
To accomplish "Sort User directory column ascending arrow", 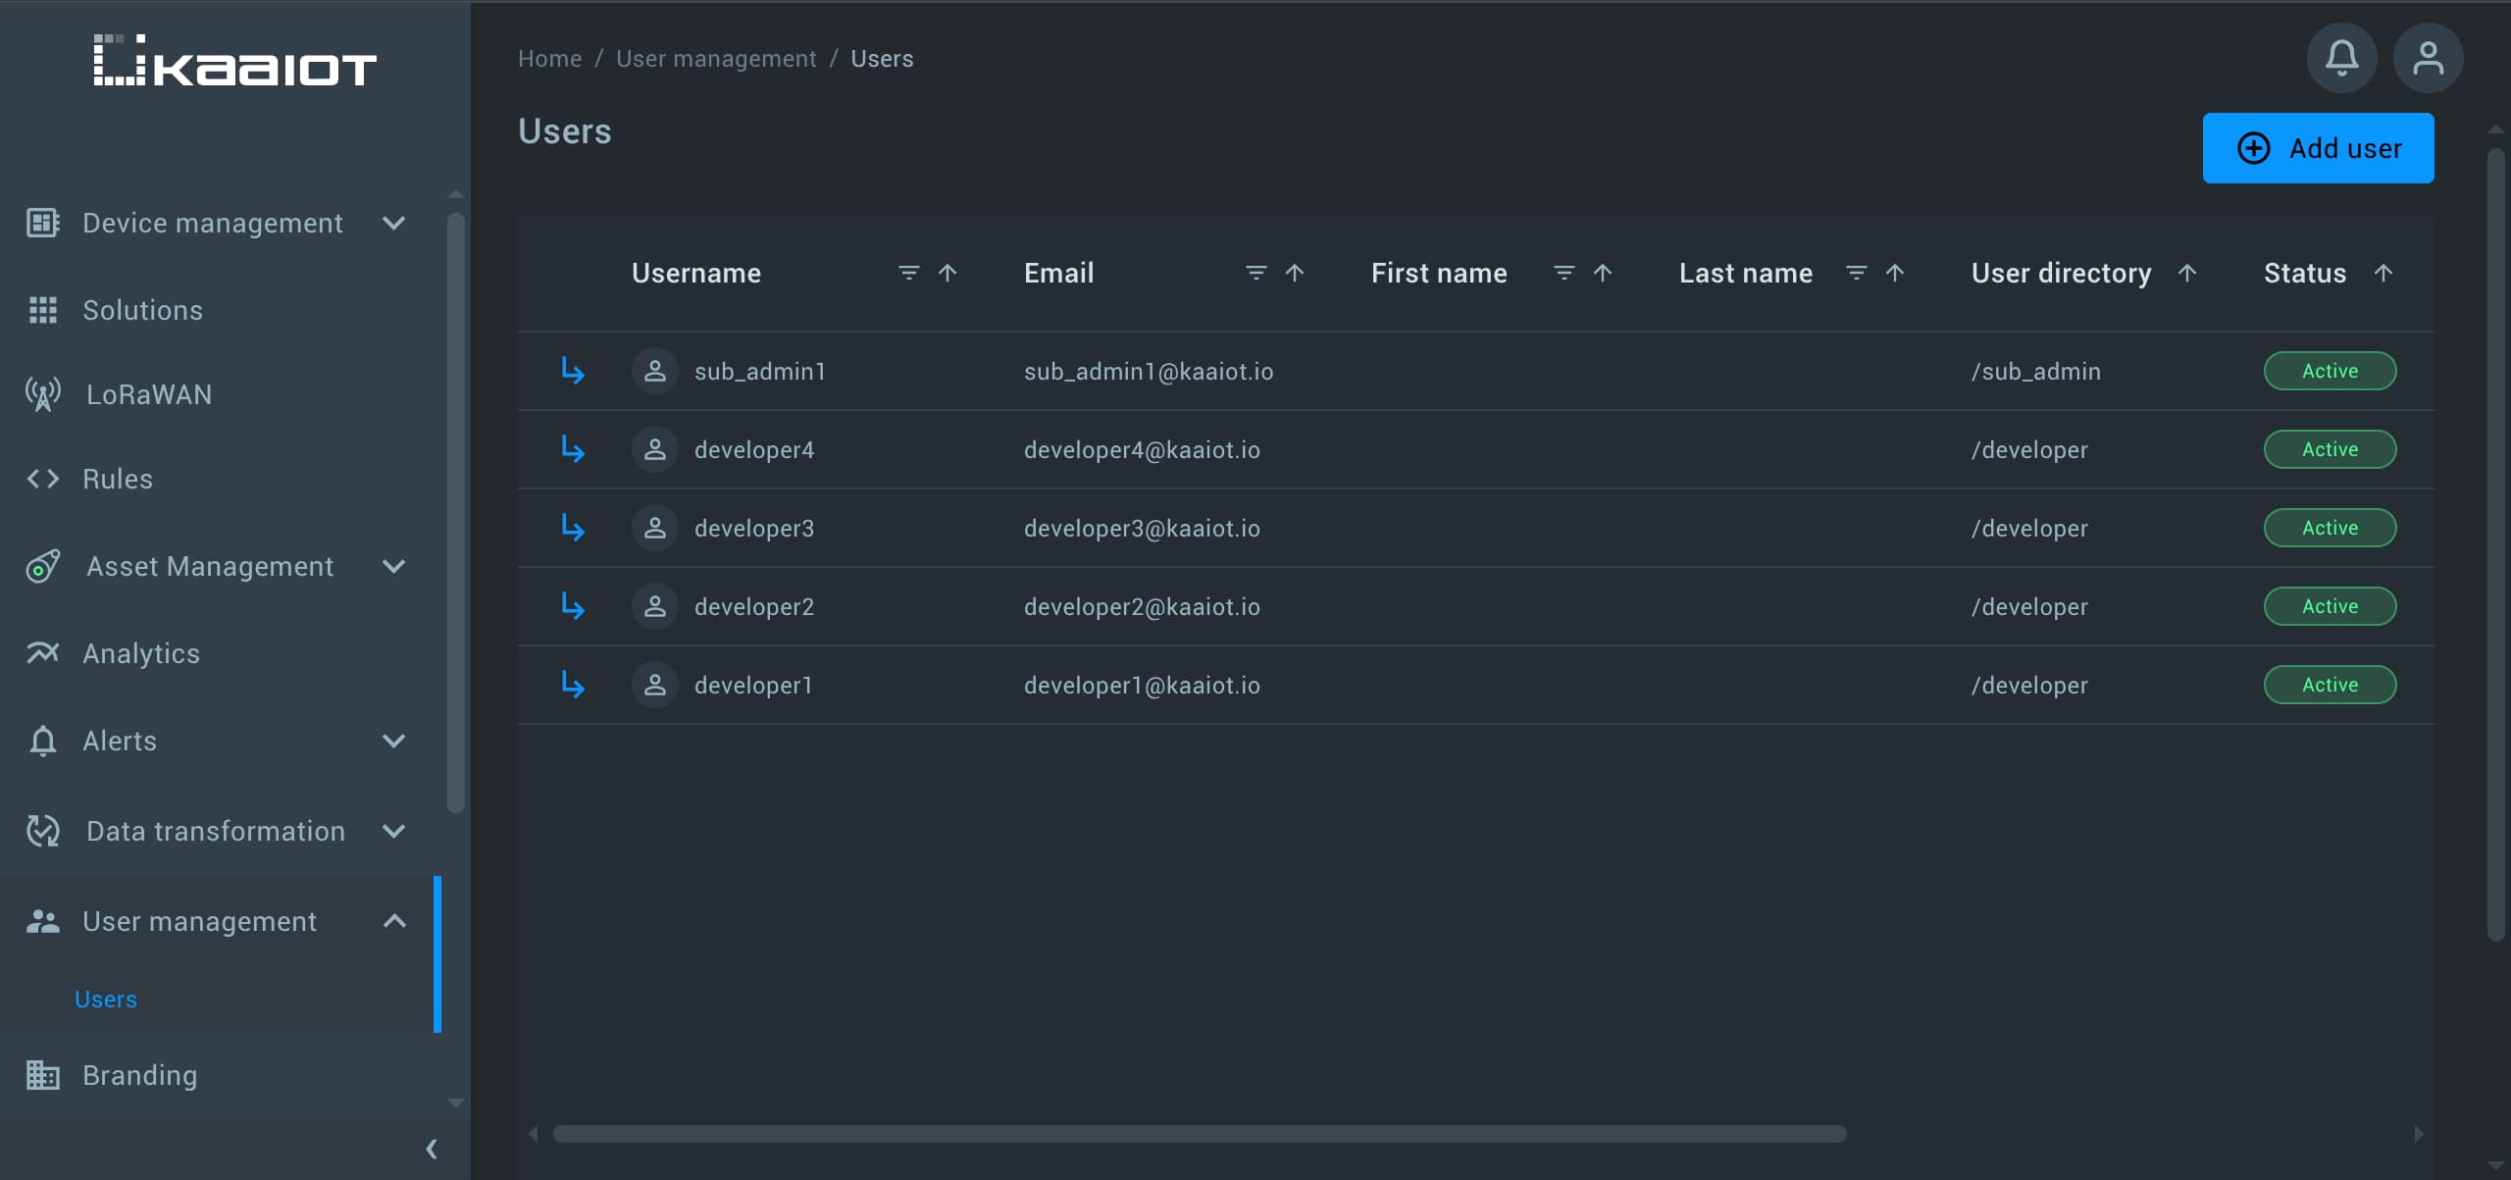I will tap(2186, 273).
